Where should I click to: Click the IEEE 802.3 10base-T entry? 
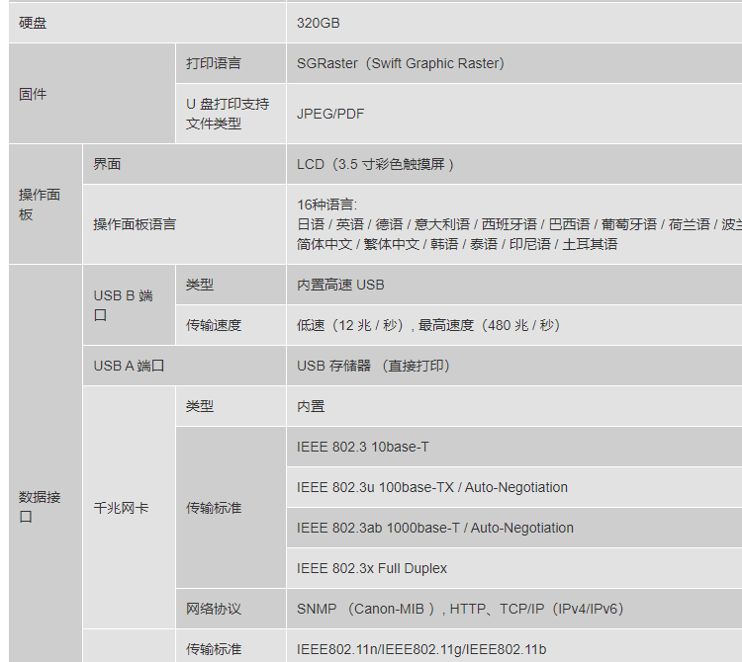[363, 447]
